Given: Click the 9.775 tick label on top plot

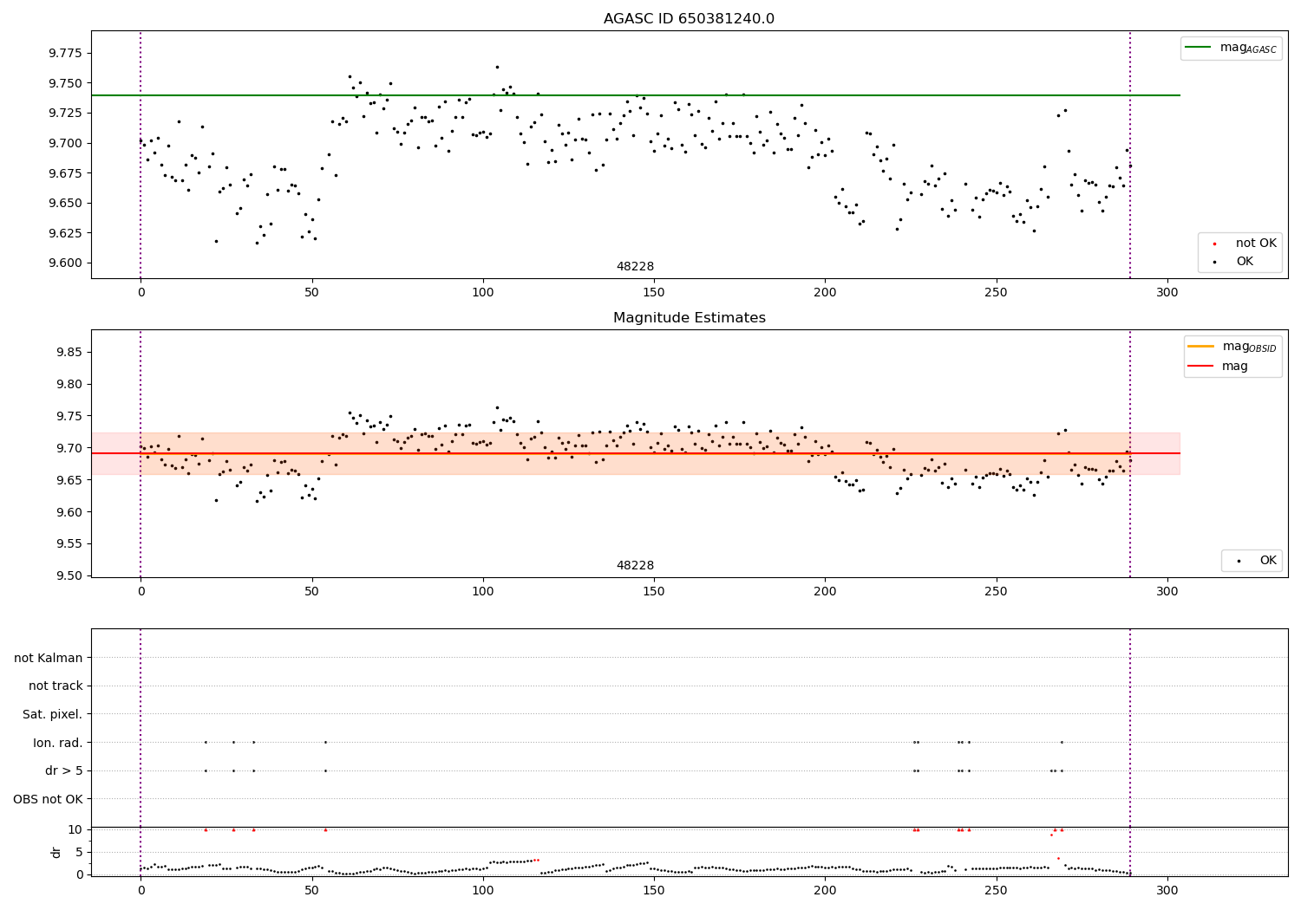Looking at the screenshot, I should [65, 53].
